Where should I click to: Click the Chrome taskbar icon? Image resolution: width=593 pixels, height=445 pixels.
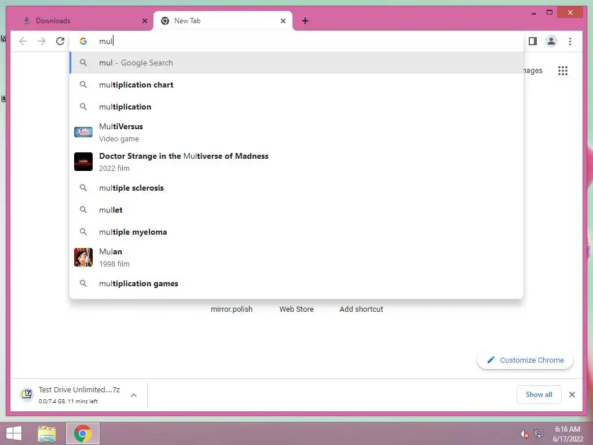pos(82,433)
